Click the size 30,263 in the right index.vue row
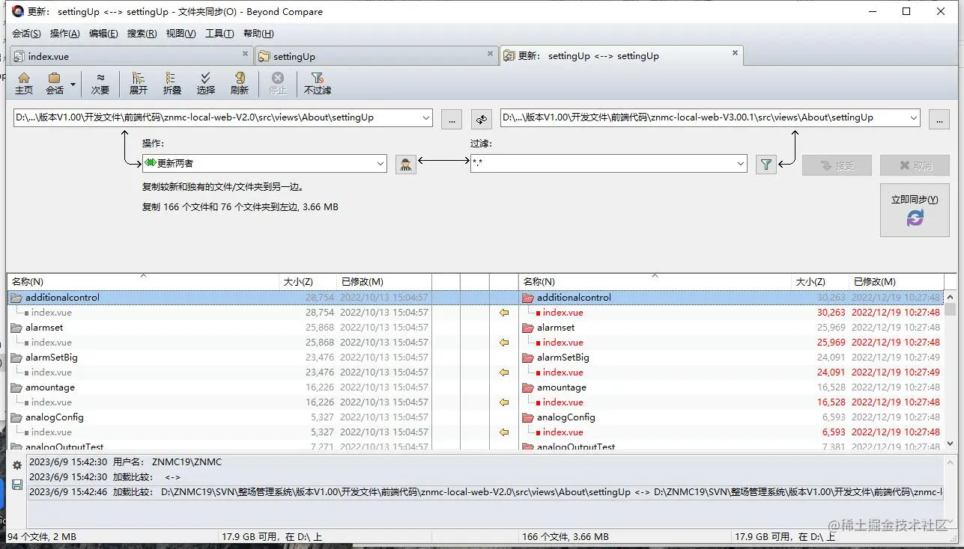The image size is (964, 549). (x=831, y=313)
